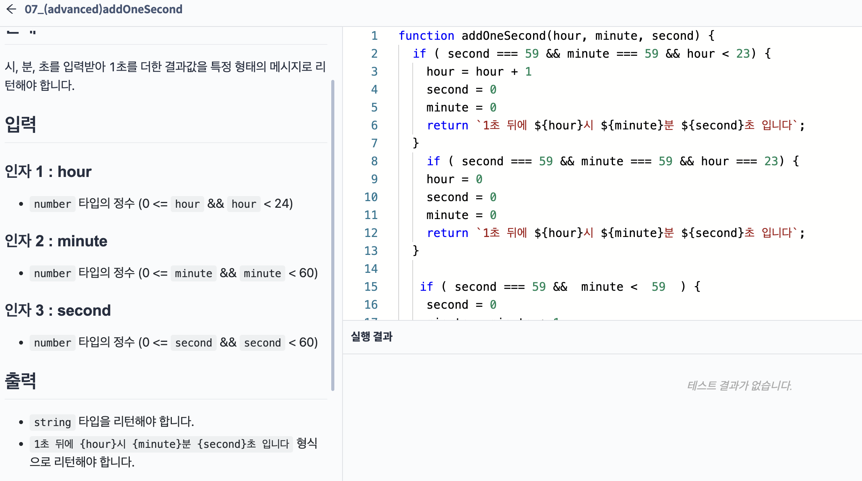The width and height of the screenshot is (862, 481).
Task: Click the 인자 1 : hour heading
Action: tap(48, 172)
